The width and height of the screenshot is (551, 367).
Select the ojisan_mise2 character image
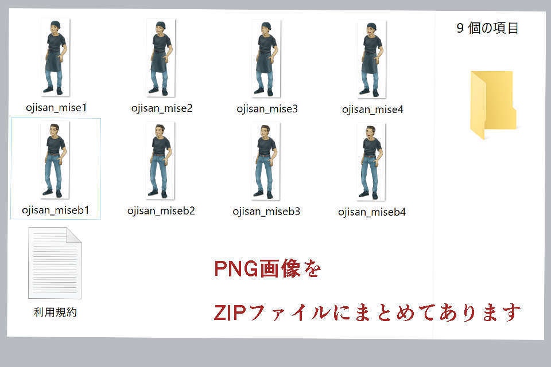pyautogui.click(x=161, y=57)
